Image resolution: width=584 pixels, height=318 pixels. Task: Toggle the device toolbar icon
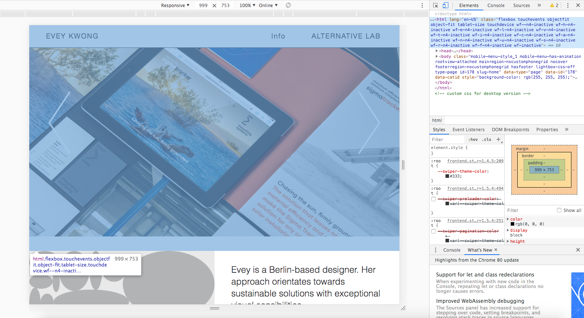point(445,5)
